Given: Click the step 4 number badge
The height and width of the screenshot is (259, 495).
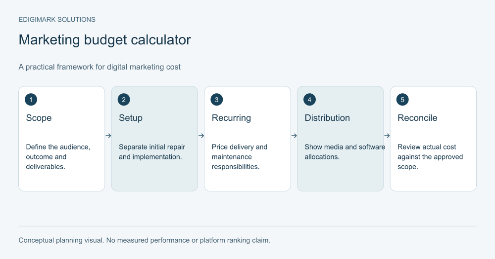Looking at the screenshot, I should (309, 100).
